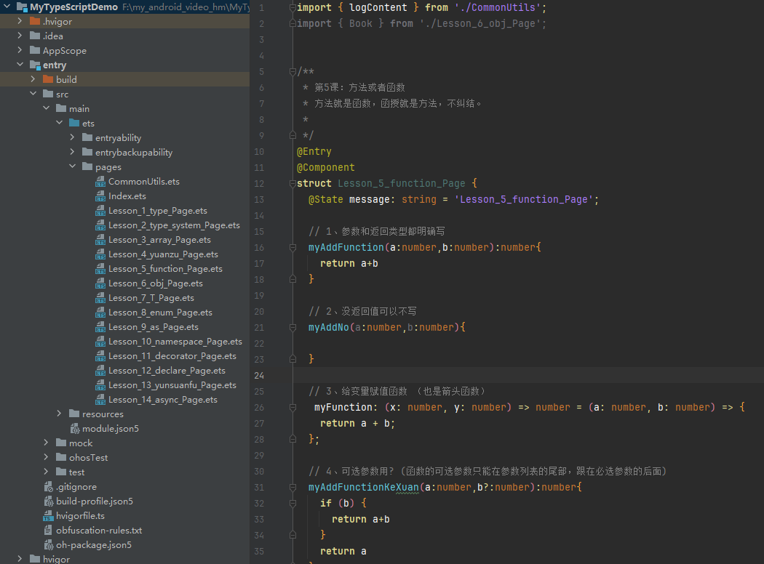Select the Lesson_6_obj_Page.ets file name
Viewport: 764px width, 564px height.
click(x=156, y=283)
